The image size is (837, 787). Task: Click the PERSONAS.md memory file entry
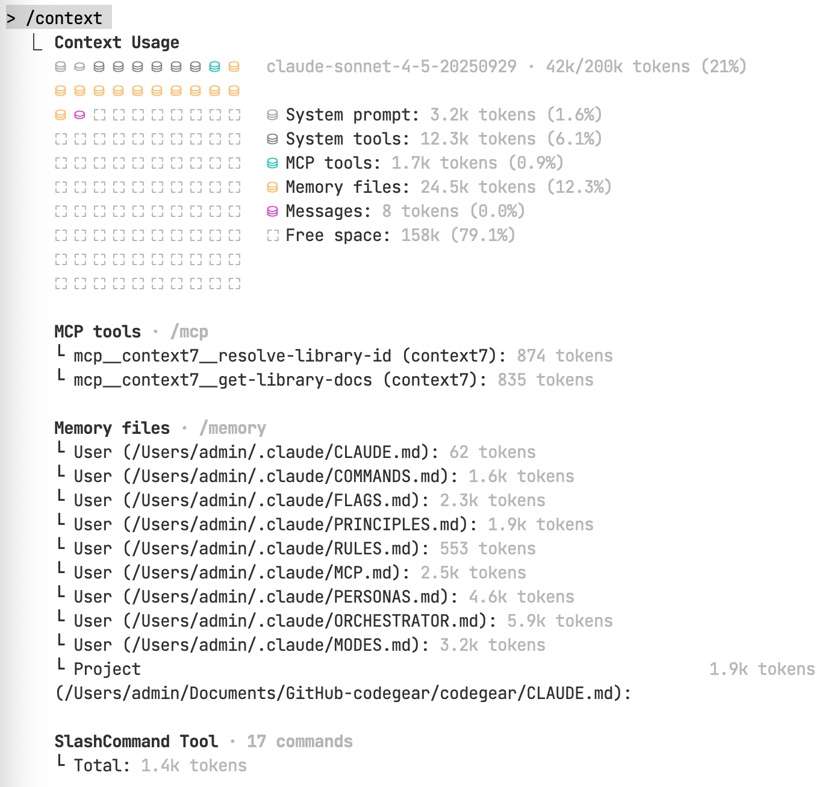(x=315, y=597)
